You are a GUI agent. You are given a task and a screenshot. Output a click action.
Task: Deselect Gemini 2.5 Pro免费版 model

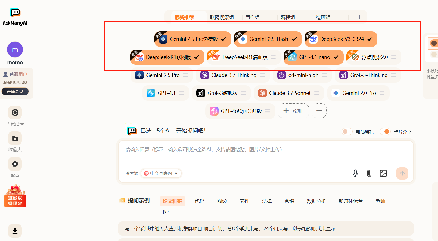point(193,39)
